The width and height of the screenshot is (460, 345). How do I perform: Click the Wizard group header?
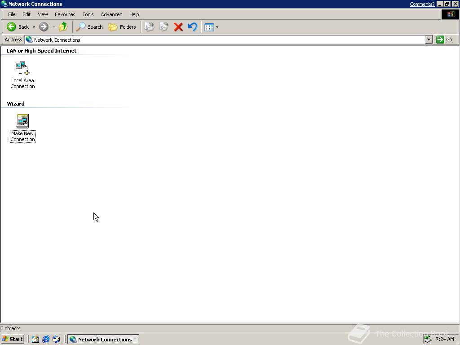[16, 104]
